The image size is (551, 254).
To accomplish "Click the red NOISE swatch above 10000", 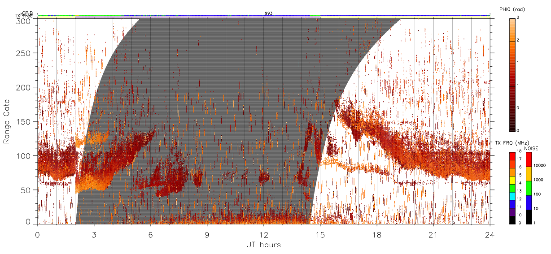I will [529, 159].
